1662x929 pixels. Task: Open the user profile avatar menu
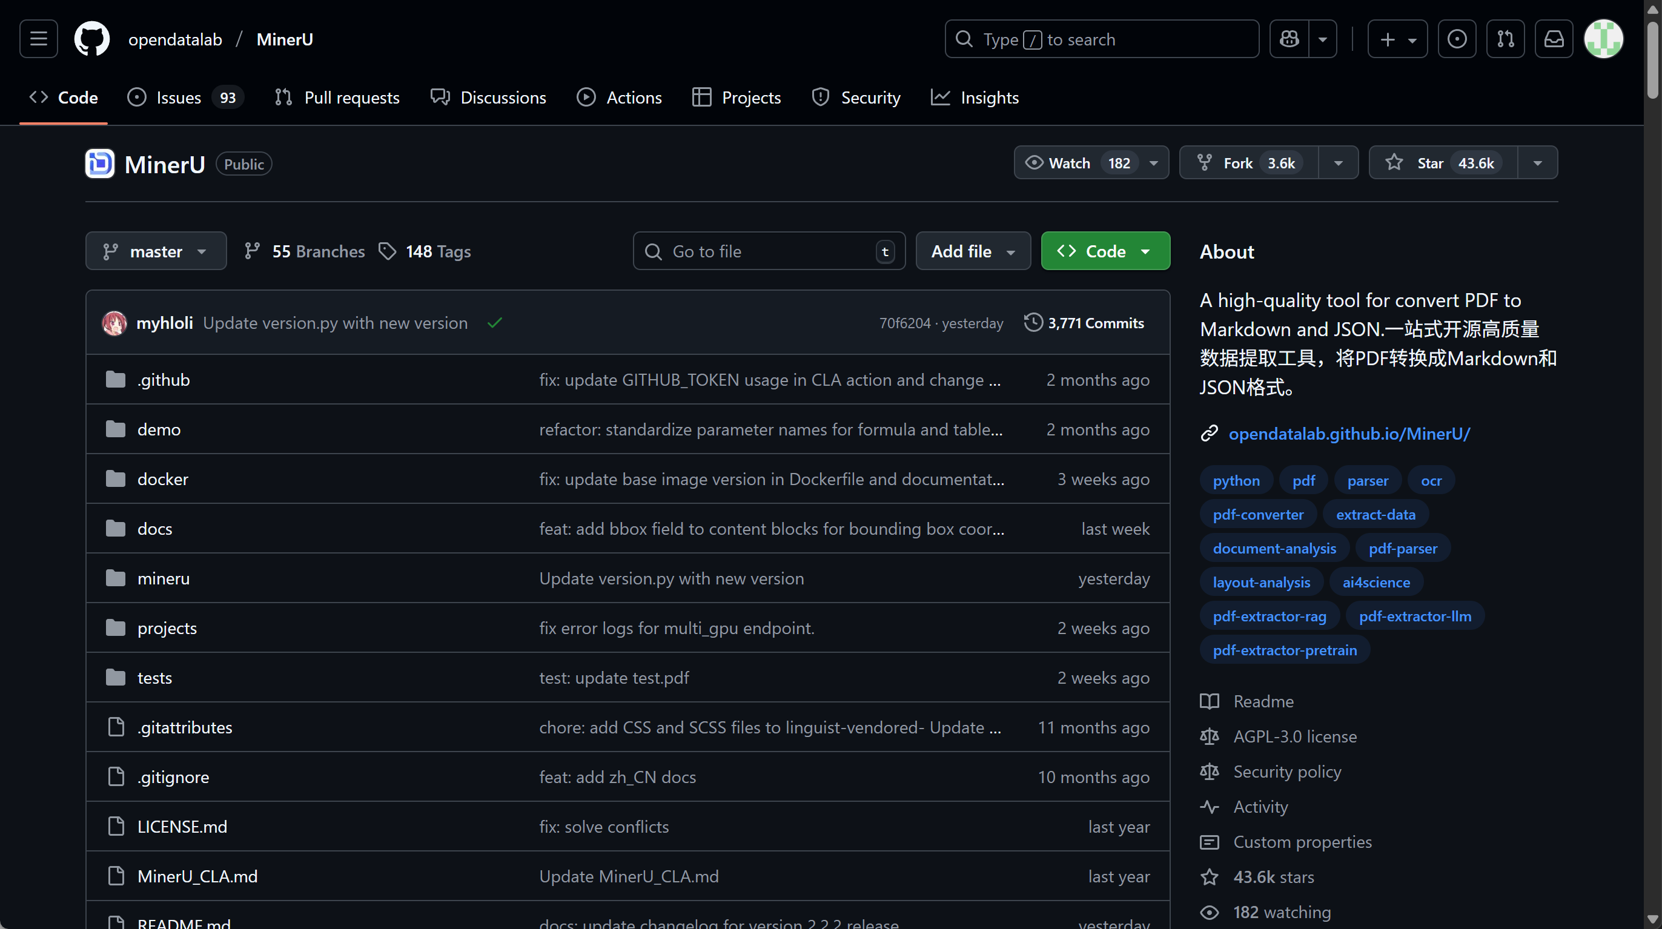pyautogui.click(x=1603, y=39)
